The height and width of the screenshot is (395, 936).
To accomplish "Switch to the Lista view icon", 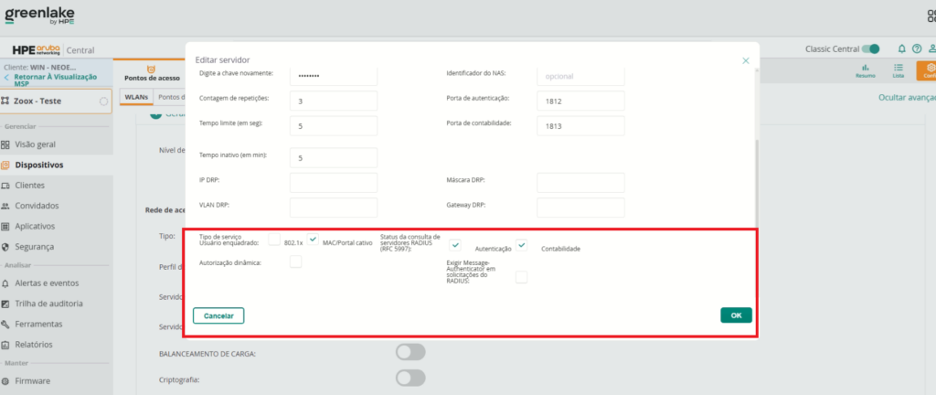I will click(x=898, y=71).
